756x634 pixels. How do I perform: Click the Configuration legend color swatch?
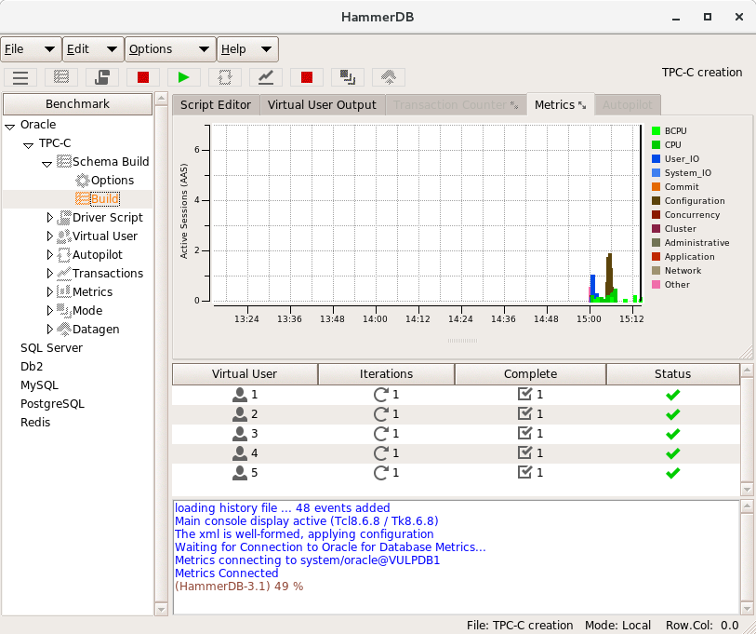coord(656,201)
